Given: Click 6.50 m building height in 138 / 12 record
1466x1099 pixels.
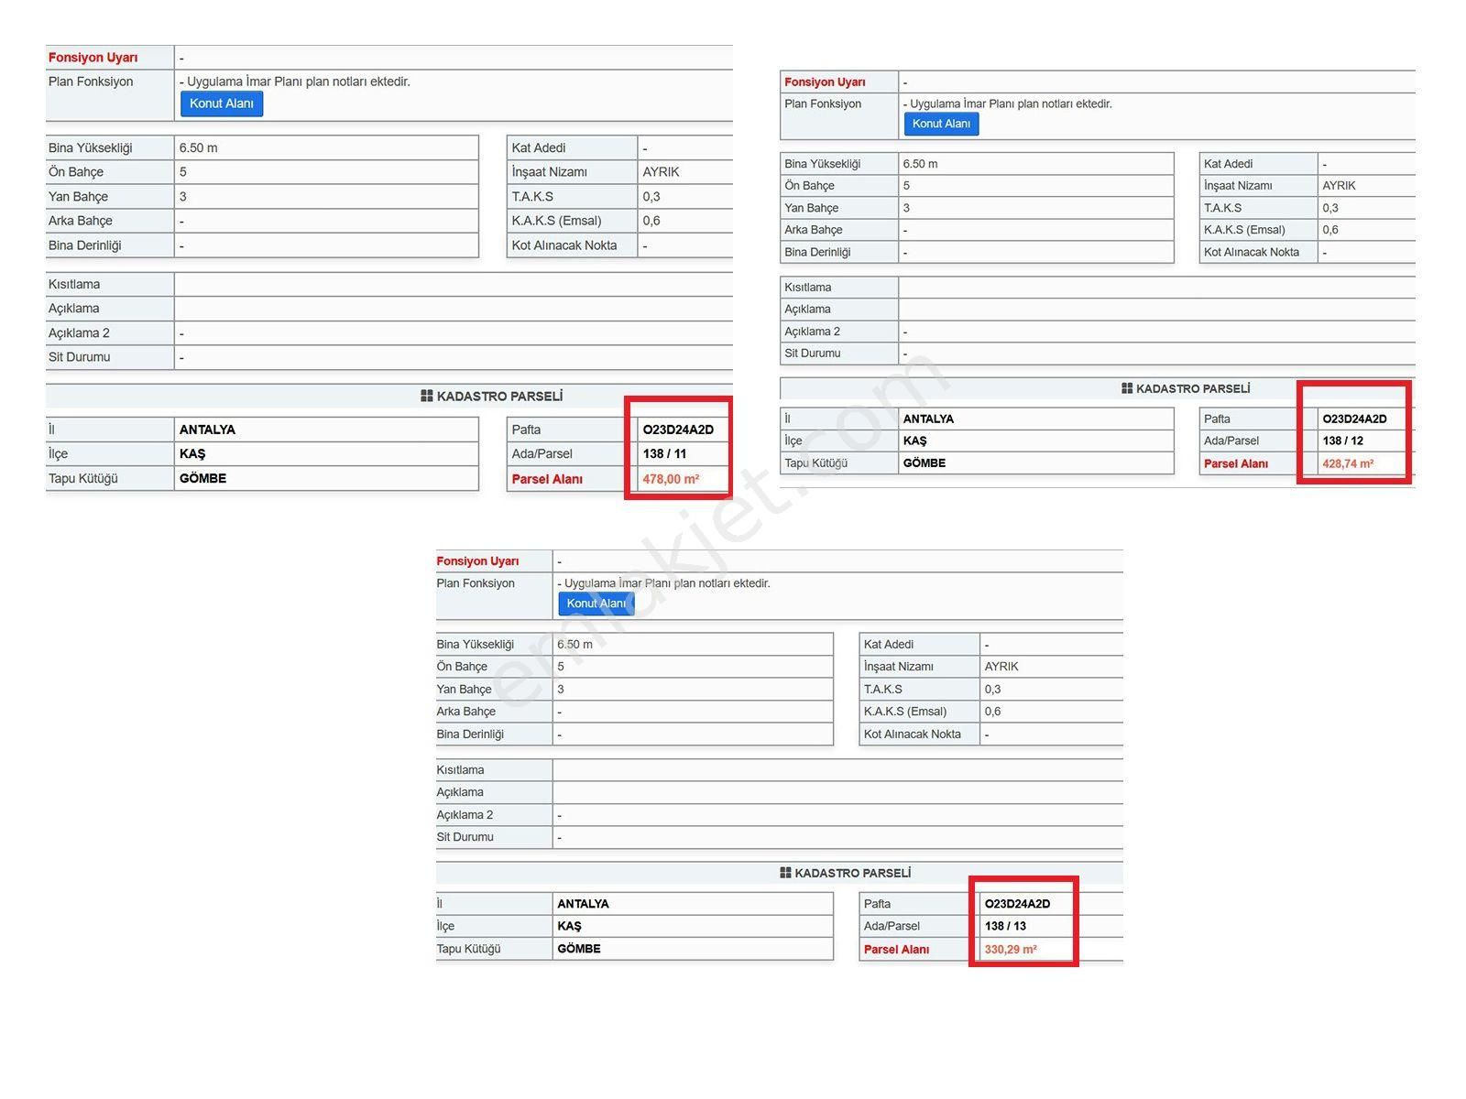Looking at the screenshot, I should pos(920,163).
